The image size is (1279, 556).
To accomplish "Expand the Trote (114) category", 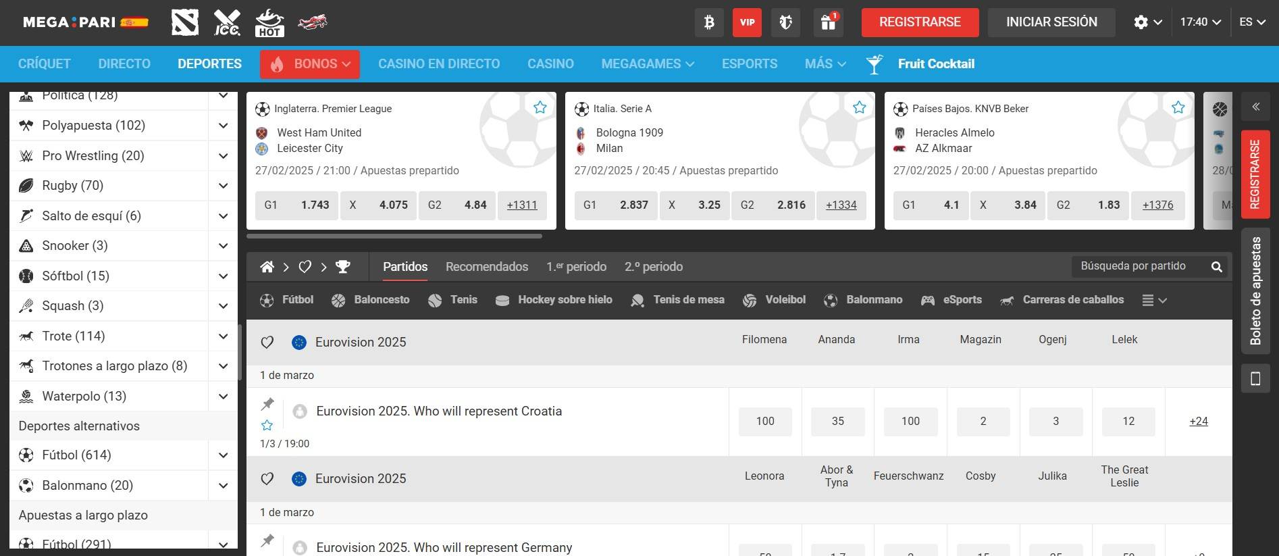I will point(223,336).
